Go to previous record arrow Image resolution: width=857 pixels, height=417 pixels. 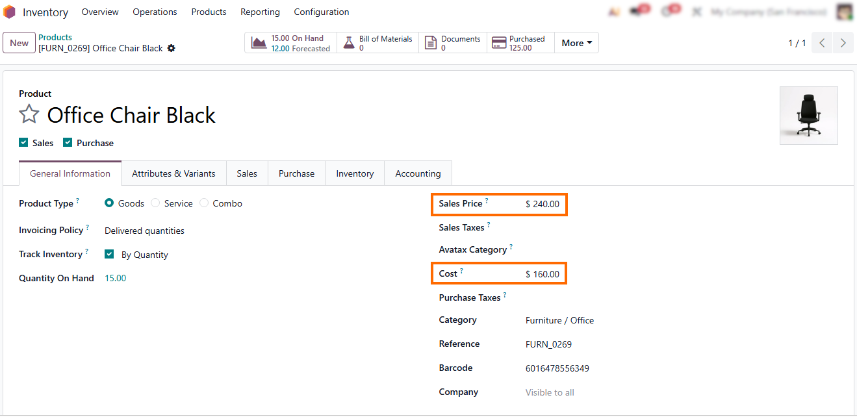click(822, 43)
